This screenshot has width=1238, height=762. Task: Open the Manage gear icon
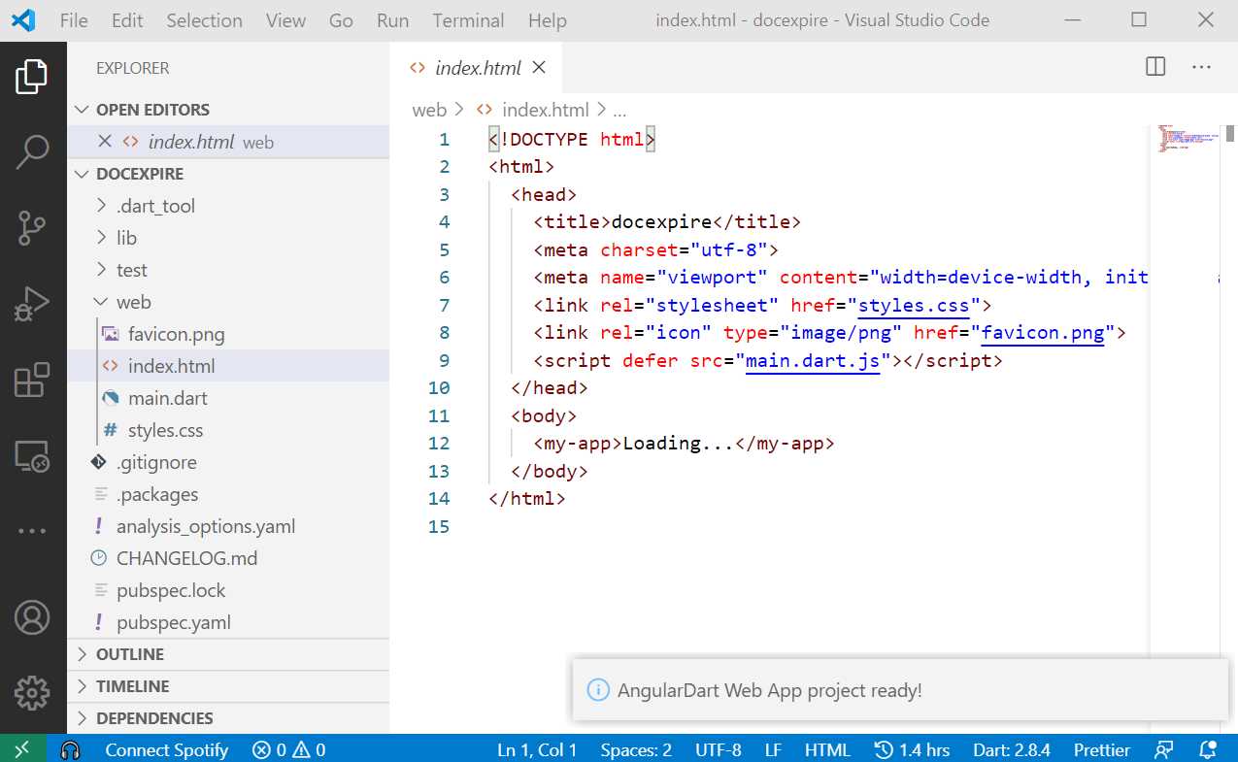click(33, 692)
